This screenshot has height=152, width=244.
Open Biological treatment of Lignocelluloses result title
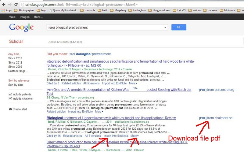coord(111,118)
